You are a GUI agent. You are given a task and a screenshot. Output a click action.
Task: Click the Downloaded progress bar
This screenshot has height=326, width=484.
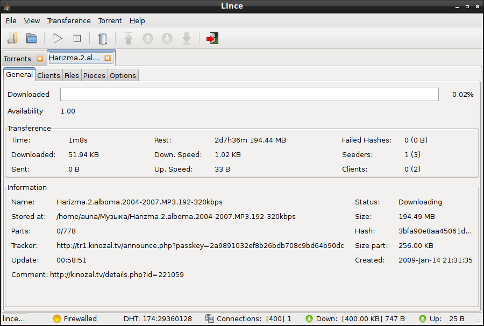coord(250,94)
